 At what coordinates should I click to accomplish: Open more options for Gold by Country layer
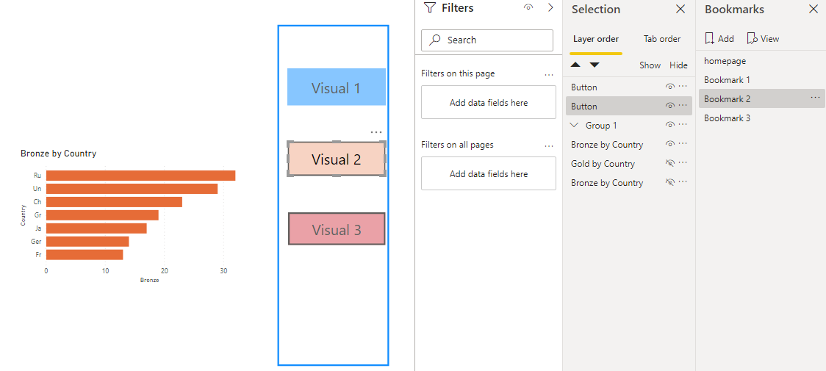[683, 162]
